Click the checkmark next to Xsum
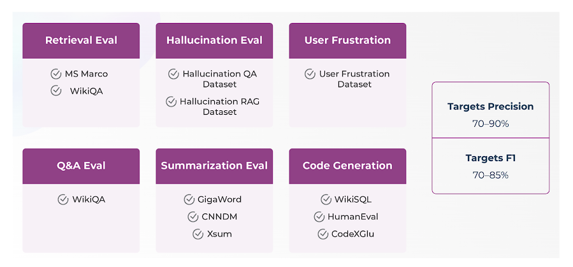The width and height of the screenshot is (573, 267). tap(198, 234)
